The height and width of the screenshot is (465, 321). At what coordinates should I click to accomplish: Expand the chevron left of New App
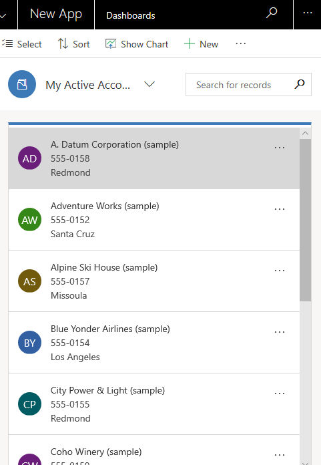pos(3,16)
